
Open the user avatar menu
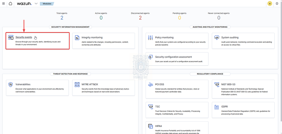(270, 4)
